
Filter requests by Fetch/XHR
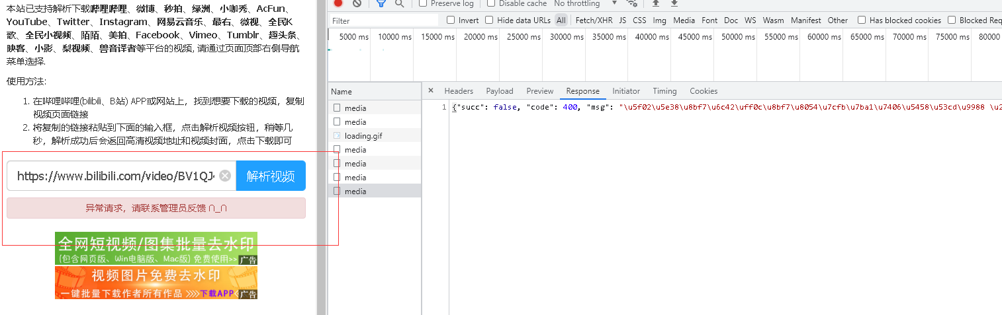[x=594, y=20]
